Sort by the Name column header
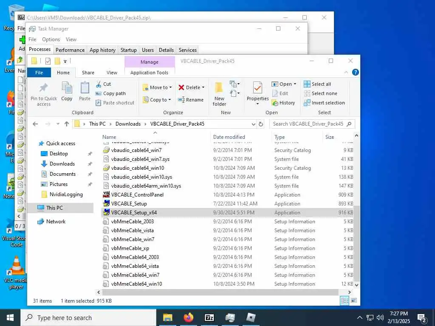Image resolution: width=435 pixels, height=326 pixels. [x=109, y=137]
